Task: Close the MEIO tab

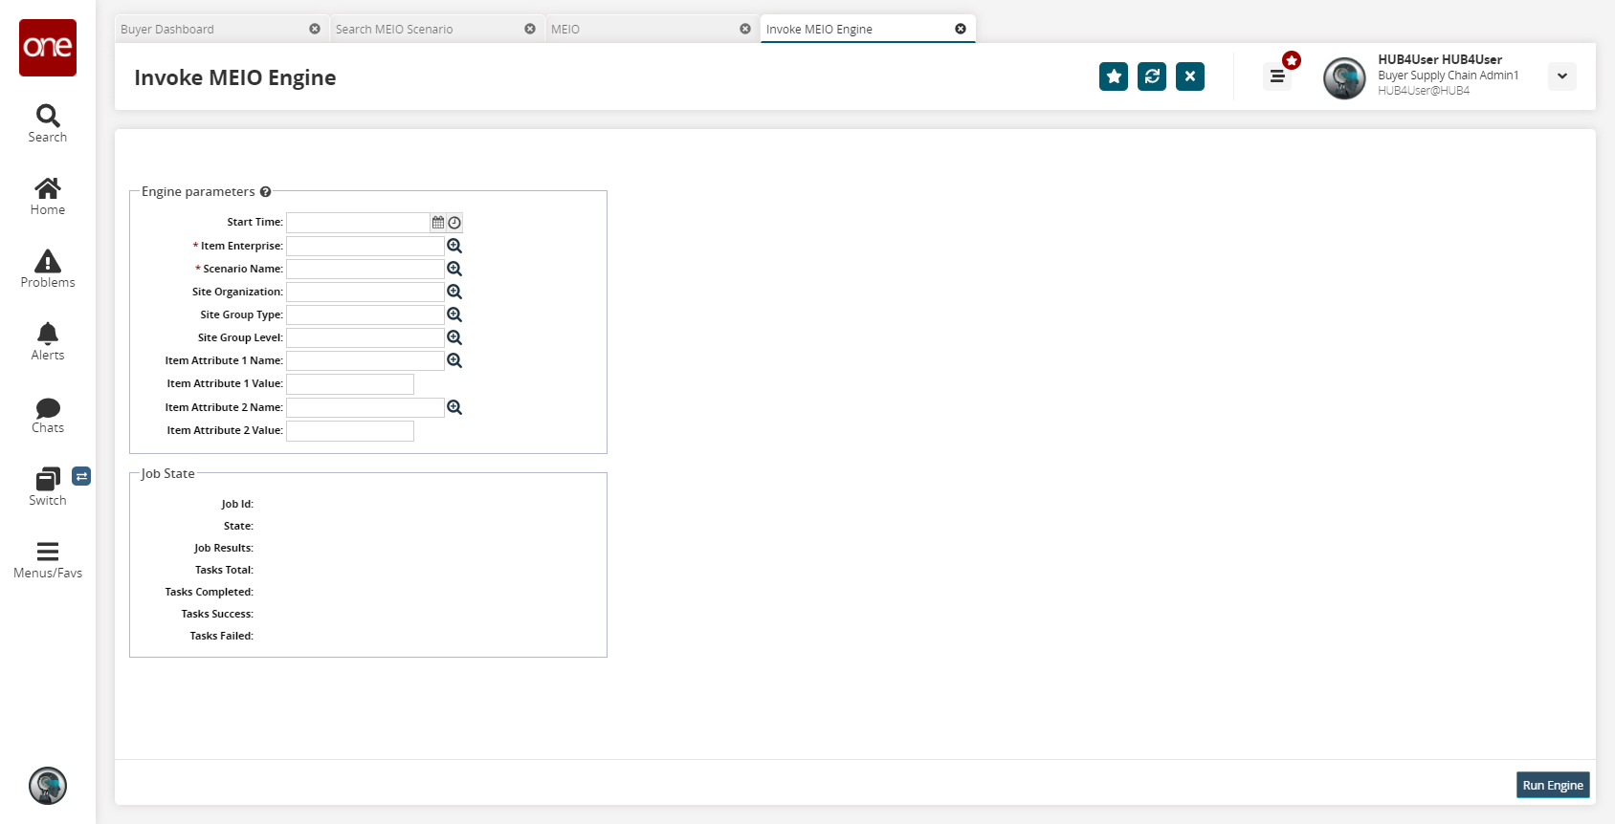Action: 745,29
